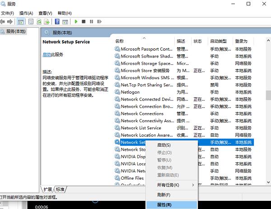Screen dimensions: 271x209
Task: Click the Pause service toolbar icon
Action: pyautogui.click(x=91, y=21)
